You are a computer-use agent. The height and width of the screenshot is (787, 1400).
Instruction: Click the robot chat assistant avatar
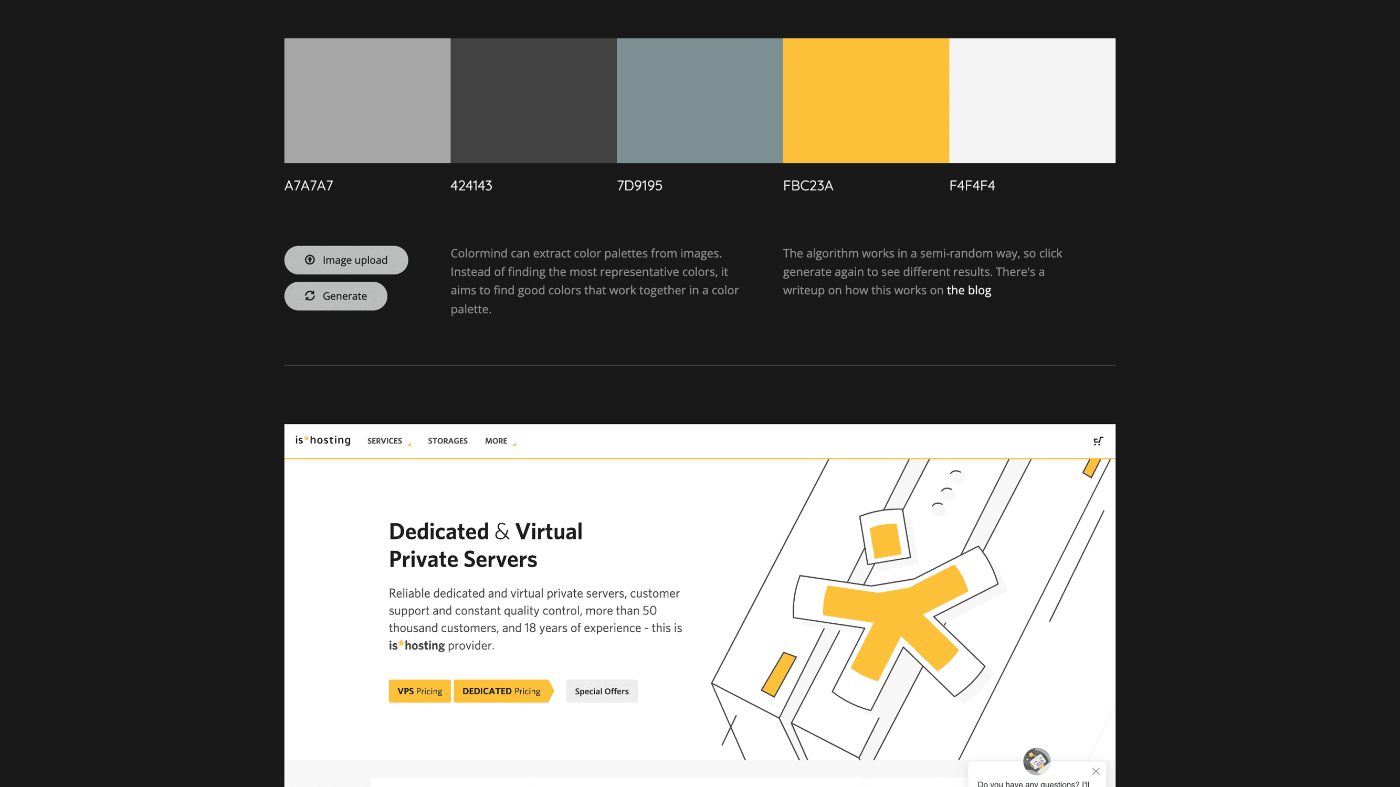1037,760
